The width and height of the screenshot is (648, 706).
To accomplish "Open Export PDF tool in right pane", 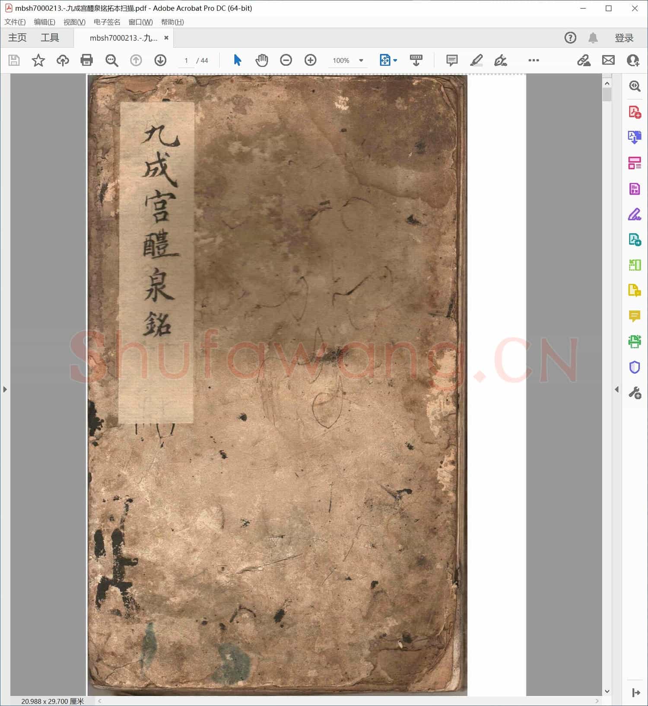I will coord(635,137).
